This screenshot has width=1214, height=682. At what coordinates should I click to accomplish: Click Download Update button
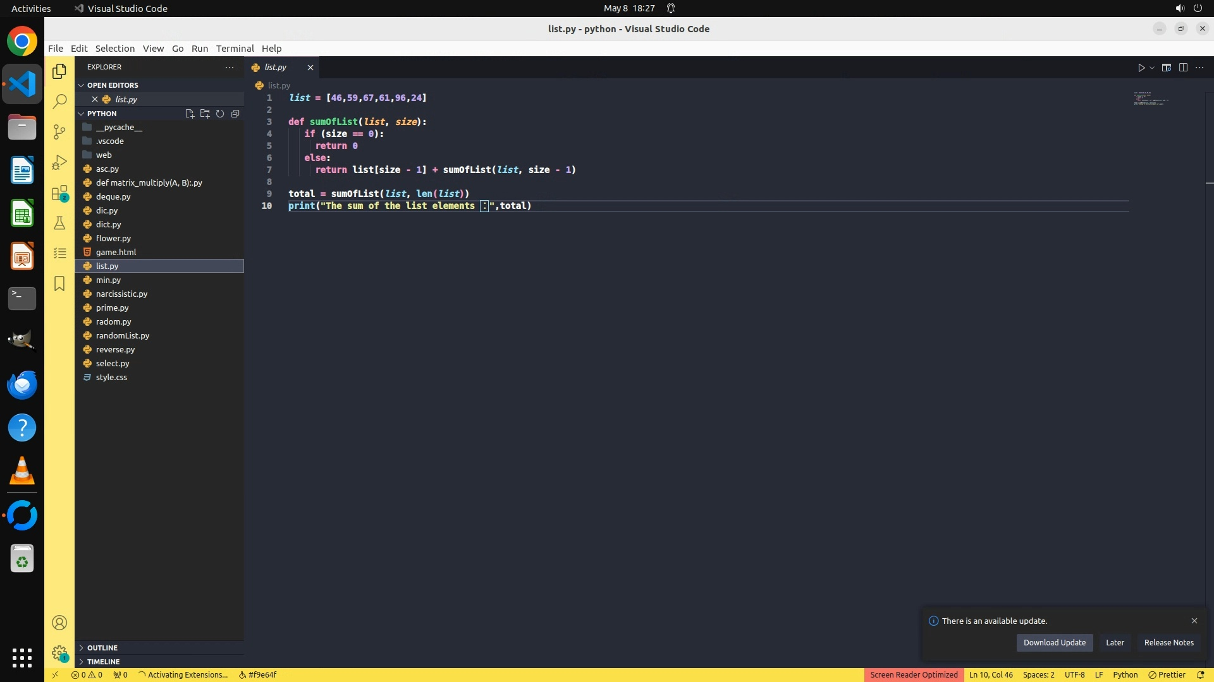pos(1054,642)
